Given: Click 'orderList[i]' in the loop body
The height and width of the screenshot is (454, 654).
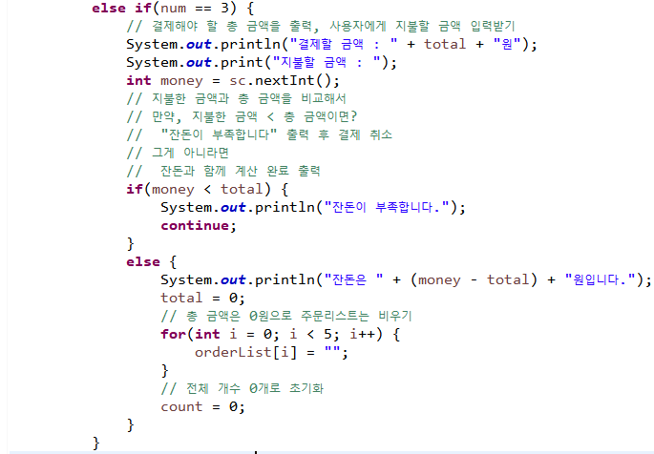Looking at the screenshot, I should (x=245, y=352).
